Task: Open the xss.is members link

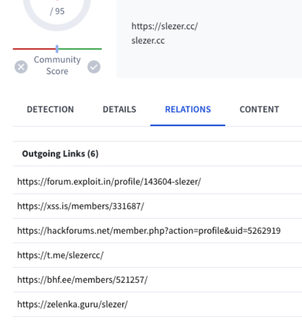Action: coord(81,206)
